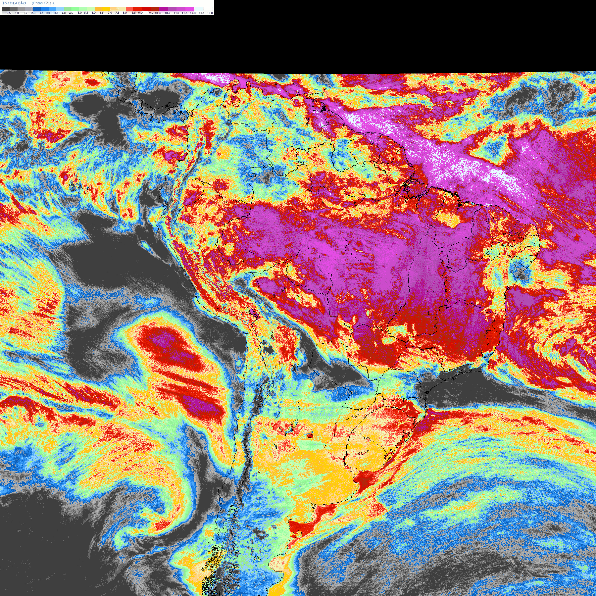Select the brownish-red swatch between 9.5 and 10.0
Image resolution: width=596 pixels, height=596 pixels.
pos(155,9)
